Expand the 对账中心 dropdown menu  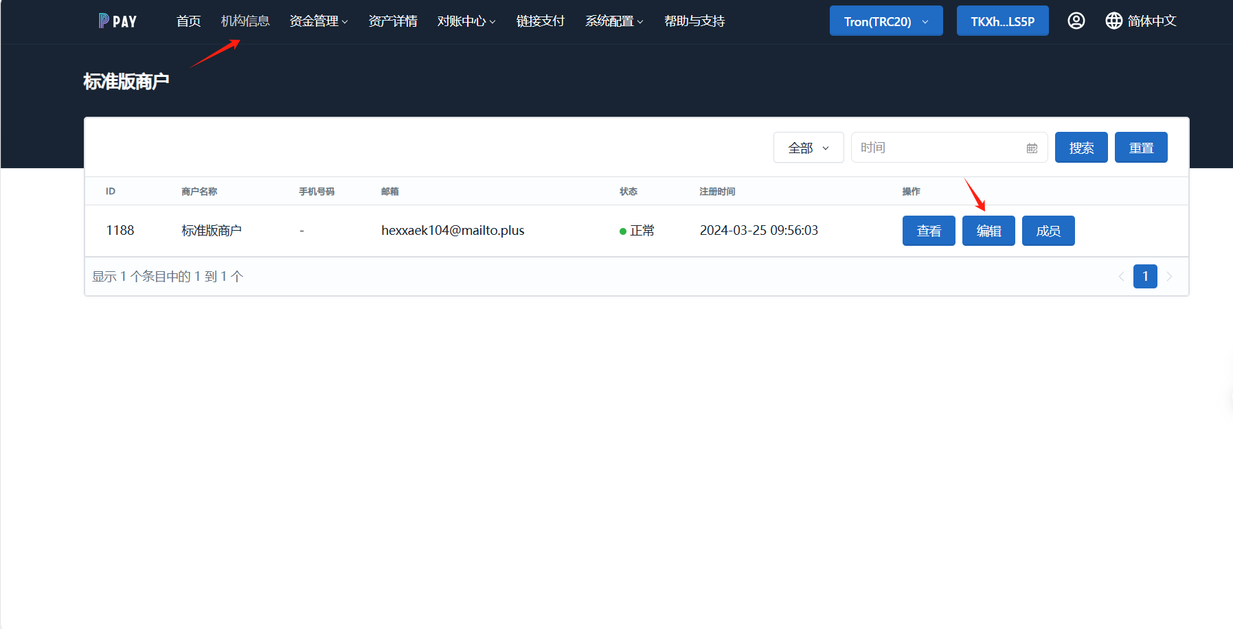466,21
